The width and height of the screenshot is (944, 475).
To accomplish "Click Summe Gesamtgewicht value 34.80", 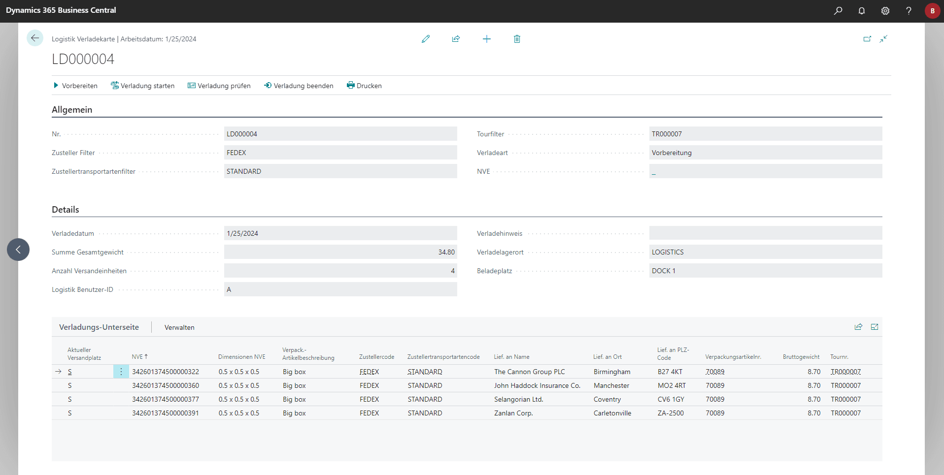I will click(340, 252).
